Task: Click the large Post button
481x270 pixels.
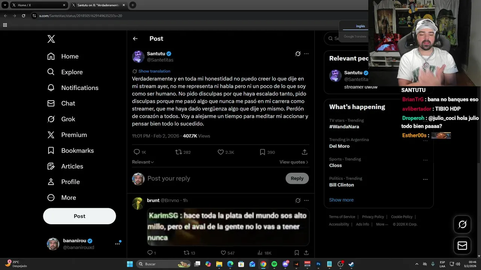Action: pyautogui.click(x=79, y=216)
